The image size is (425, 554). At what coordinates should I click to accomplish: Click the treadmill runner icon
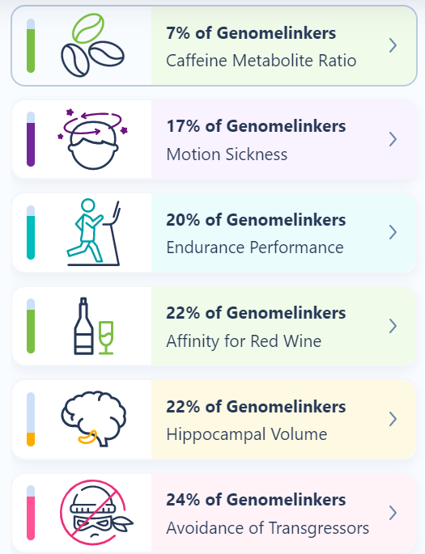[x=93, y=232]
